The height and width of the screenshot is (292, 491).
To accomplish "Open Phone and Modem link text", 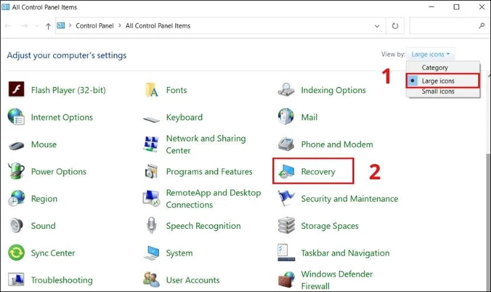I will pos(337,144).
